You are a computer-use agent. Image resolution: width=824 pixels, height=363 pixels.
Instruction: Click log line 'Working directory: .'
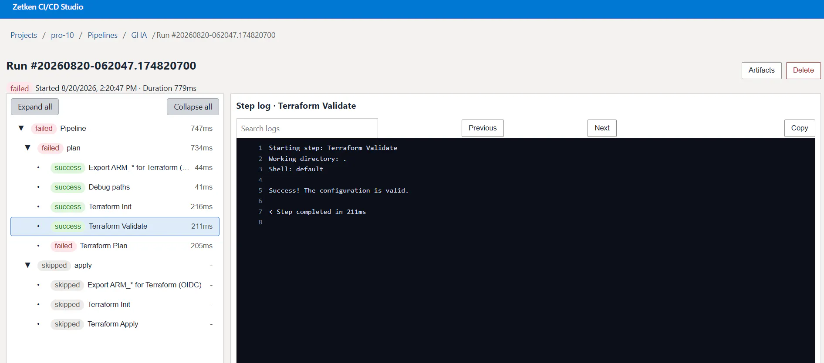(307, 159)
